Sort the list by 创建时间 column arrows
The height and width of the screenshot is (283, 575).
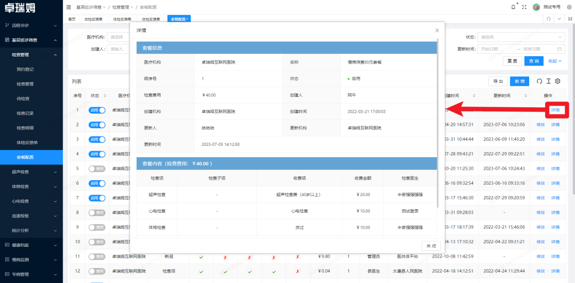click(x=474, y=96)
